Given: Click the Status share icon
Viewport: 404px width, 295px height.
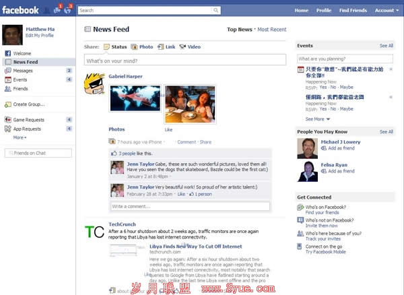Looking at the screenshot, I should click(x=106, y=46).
